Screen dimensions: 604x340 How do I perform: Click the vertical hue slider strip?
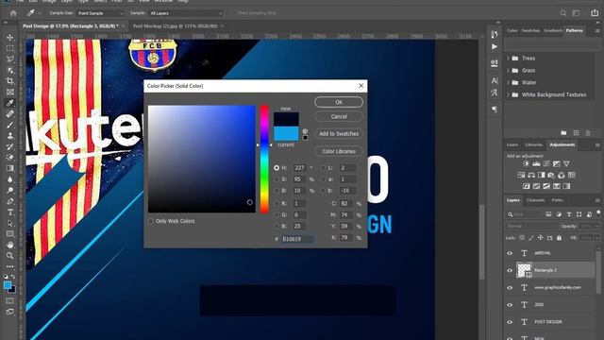coord(264,159)
